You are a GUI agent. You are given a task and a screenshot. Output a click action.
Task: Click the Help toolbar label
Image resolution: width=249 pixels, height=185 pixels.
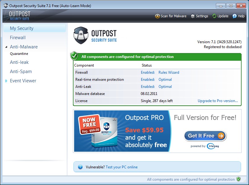(x=241, y=16)
